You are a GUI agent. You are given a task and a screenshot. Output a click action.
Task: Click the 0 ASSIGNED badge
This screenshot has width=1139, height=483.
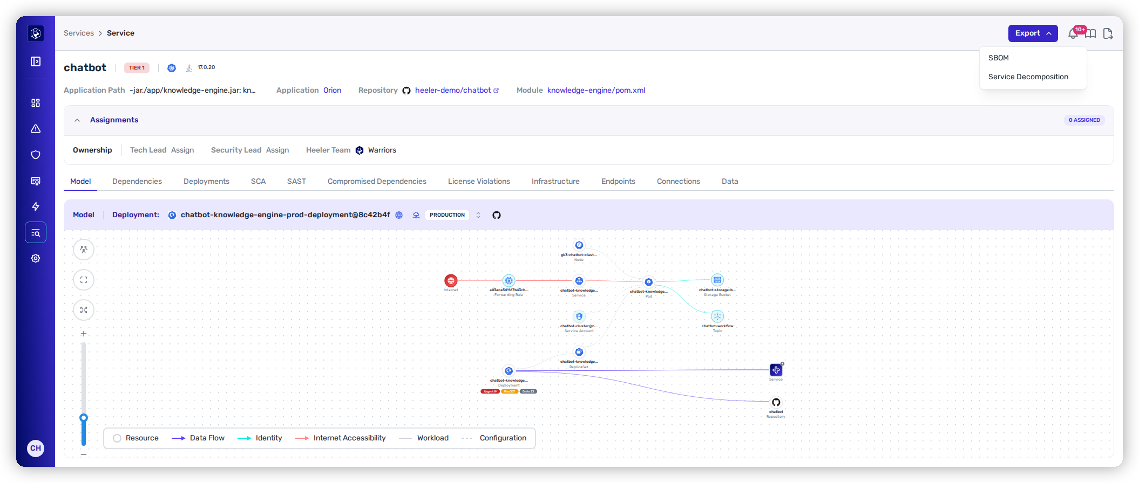1084,120
